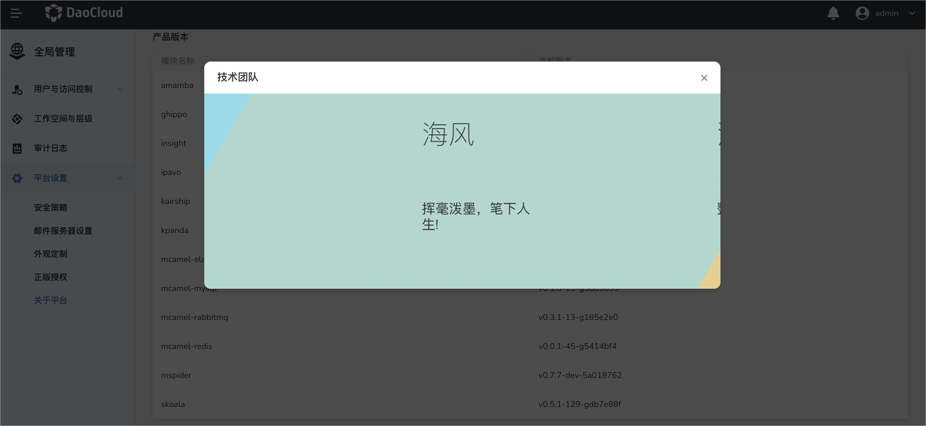Click the 挥毫泼墨，笔下人生! quote text
926x426 pixels.
[x=476, y=216]
